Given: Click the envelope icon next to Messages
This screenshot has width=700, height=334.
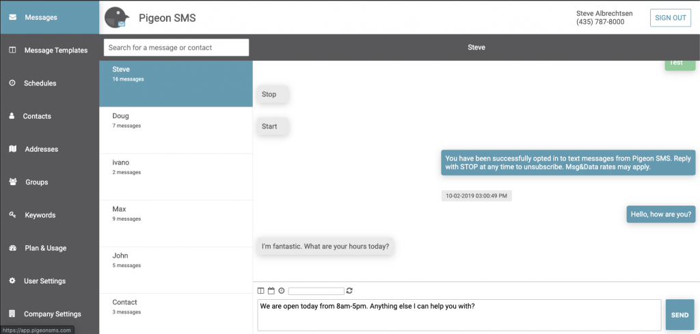Looking at the screenshot, I should click(x=13, y=17).
